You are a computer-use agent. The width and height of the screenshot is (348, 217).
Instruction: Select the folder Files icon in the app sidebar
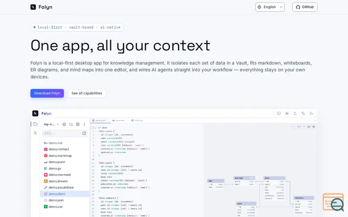coord(35,124)
